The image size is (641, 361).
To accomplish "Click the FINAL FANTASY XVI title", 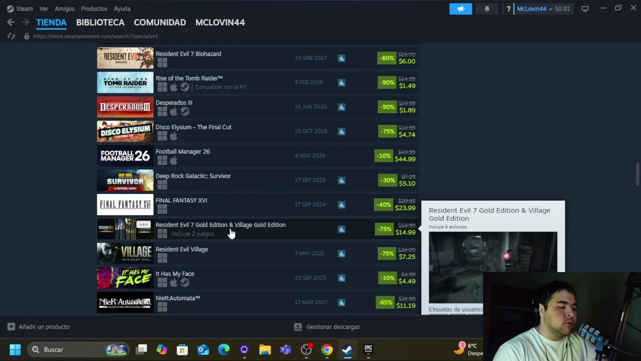I will (x=181, y=201).
